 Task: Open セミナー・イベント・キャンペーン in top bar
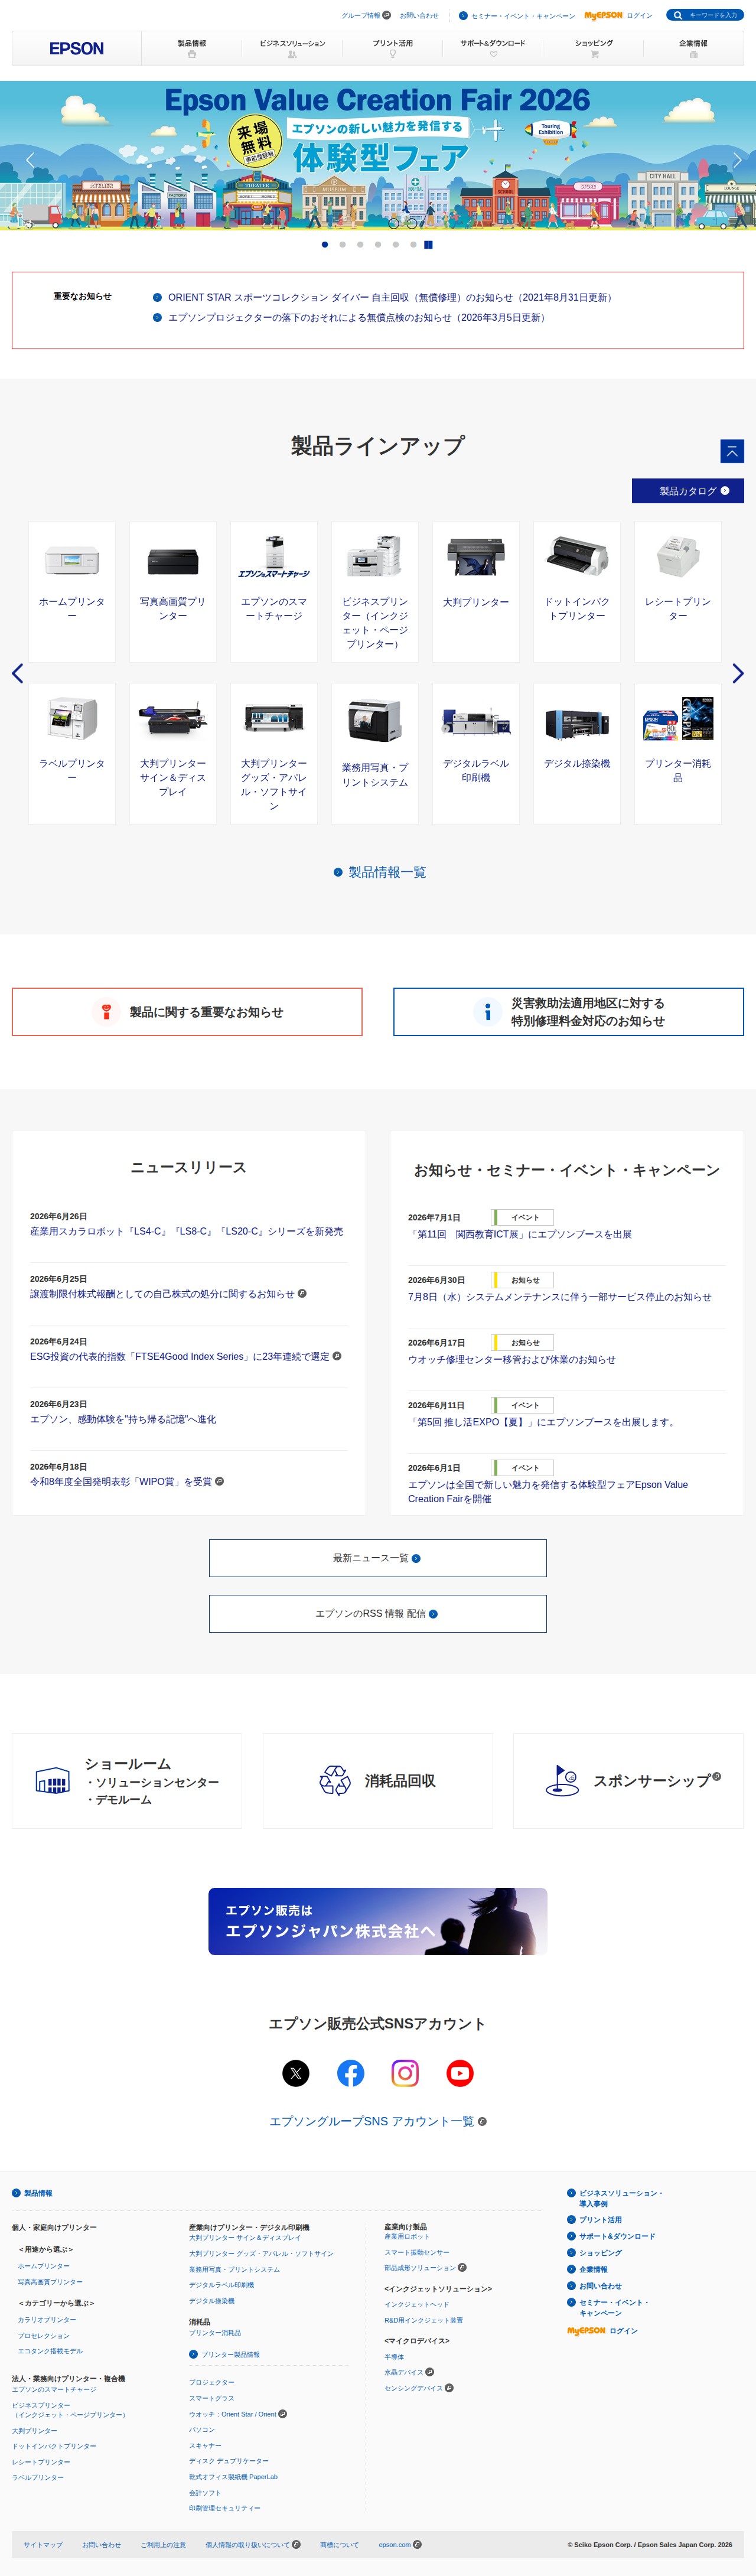(517, 15)
